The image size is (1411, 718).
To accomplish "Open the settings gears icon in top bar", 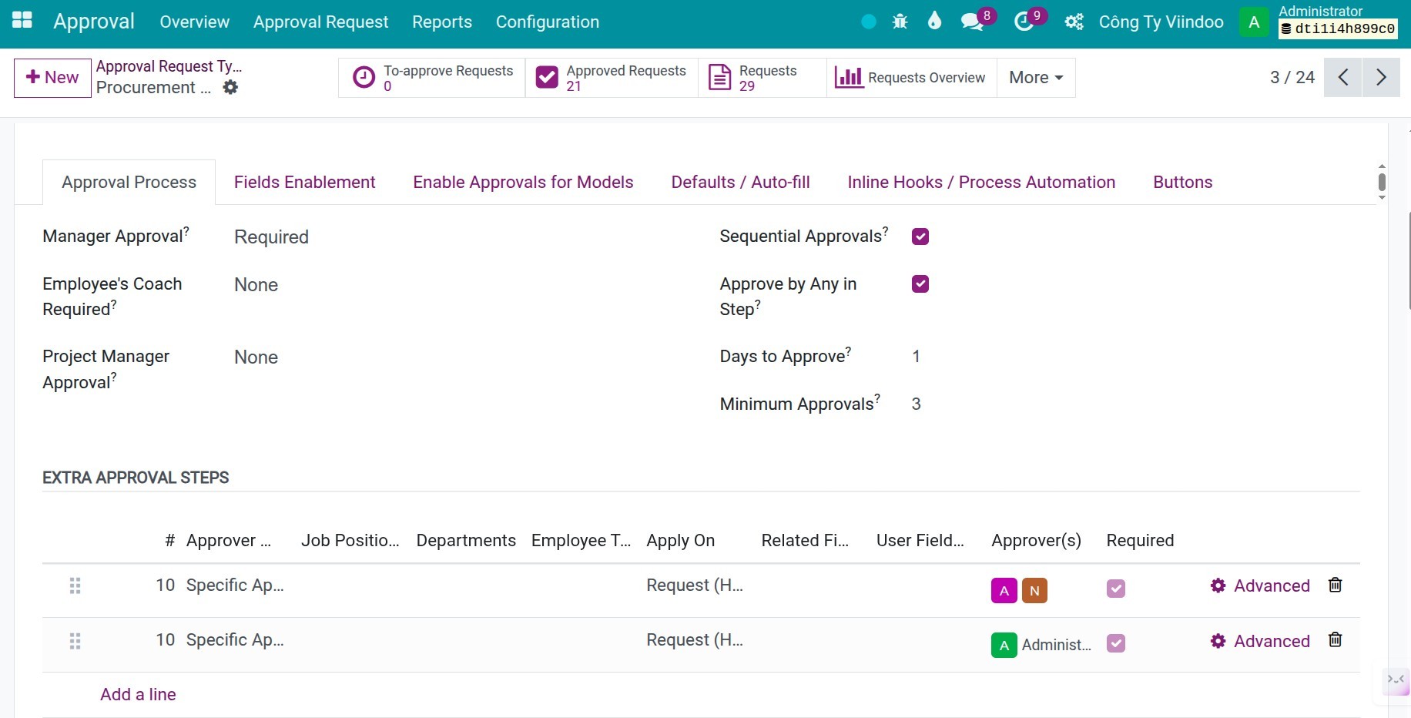I will 1074,21.
